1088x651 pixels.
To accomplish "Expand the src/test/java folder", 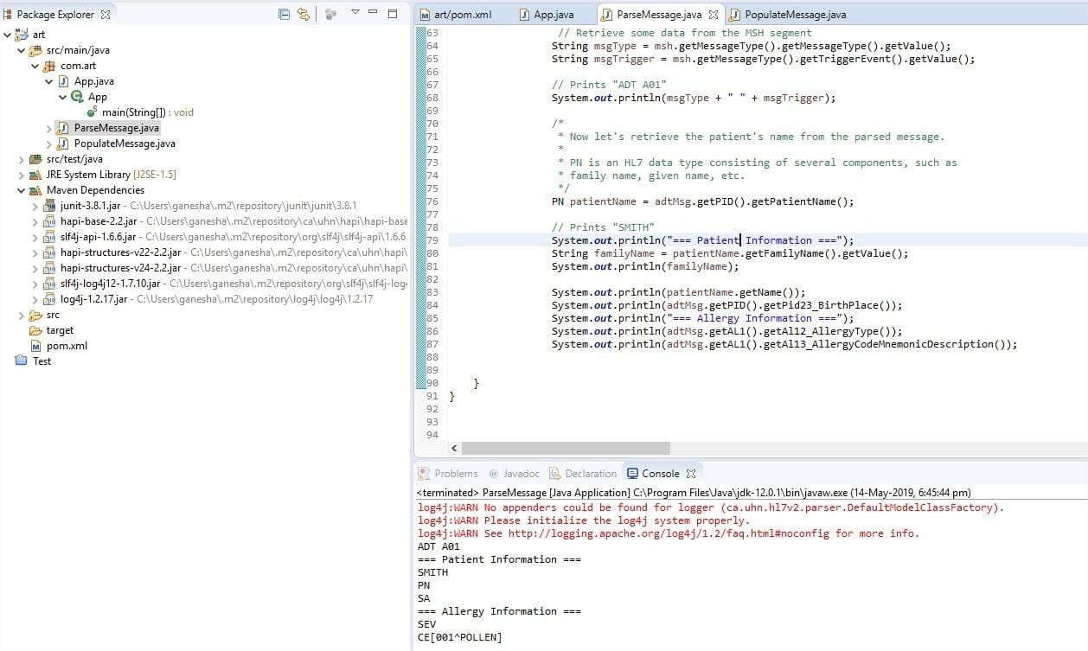I will coord(22,159).
